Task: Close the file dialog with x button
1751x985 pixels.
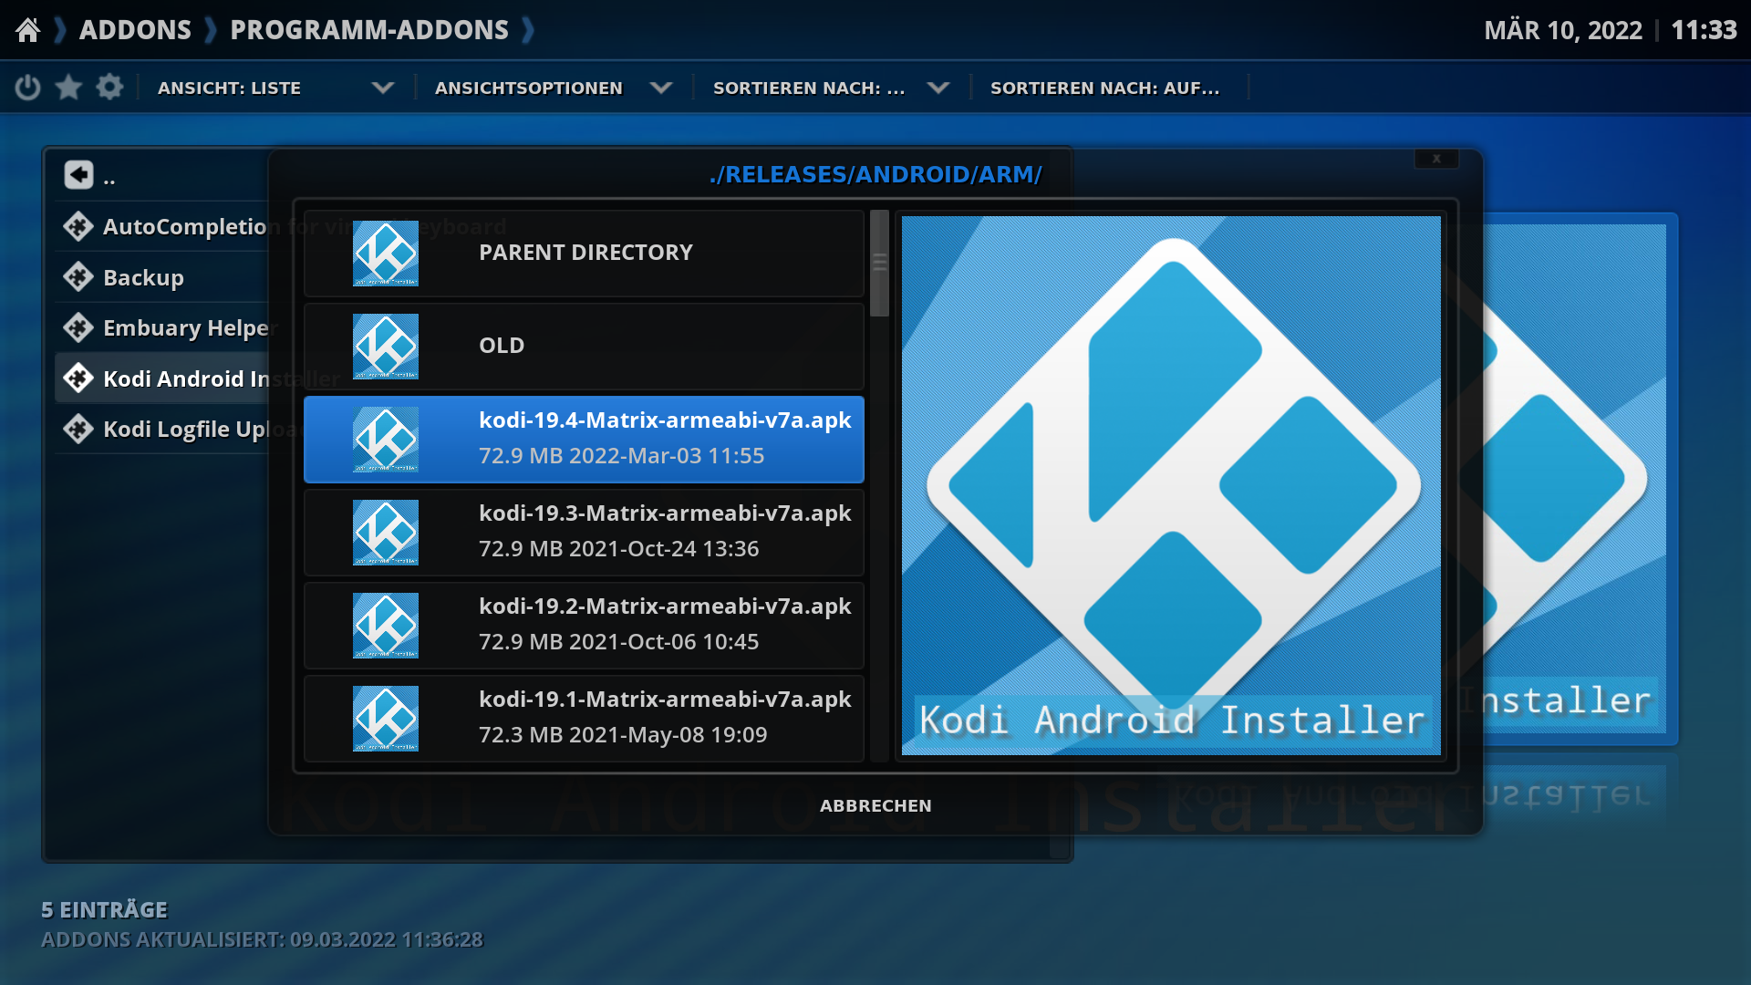Action: 1436,159
